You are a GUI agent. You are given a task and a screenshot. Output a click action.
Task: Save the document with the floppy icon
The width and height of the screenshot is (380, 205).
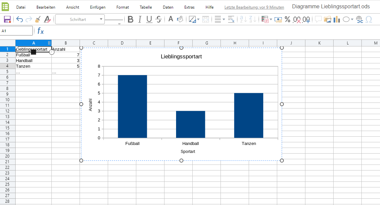[7, 19]
